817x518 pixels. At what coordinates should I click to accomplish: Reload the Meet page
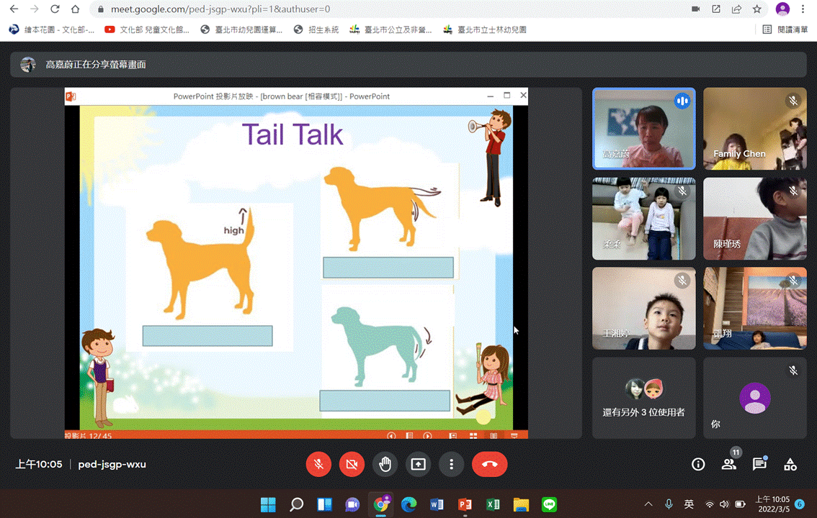55,9
